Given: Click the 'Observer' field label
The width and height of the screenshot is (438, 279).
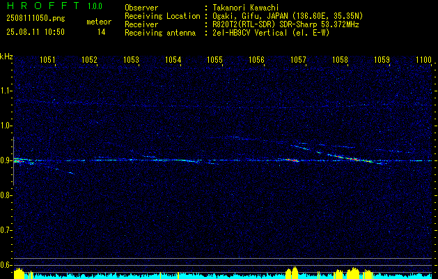Looking at the screenshot, I should (141, 8).
